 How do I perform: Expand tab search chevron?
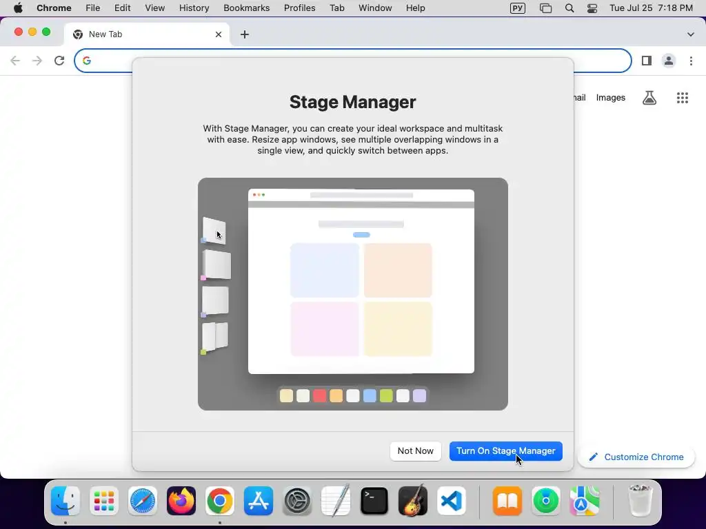(x=690, y=34)
